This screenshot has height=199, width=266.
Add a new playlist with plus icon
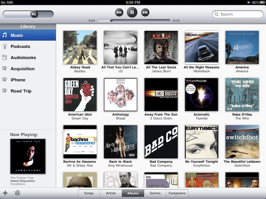coord(5,193)
